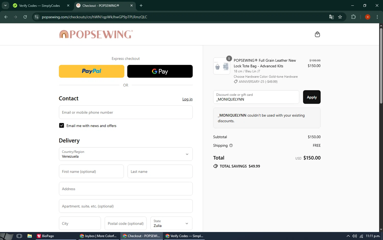
Task: Open the volume control in tray
Action: pos(355,236)
